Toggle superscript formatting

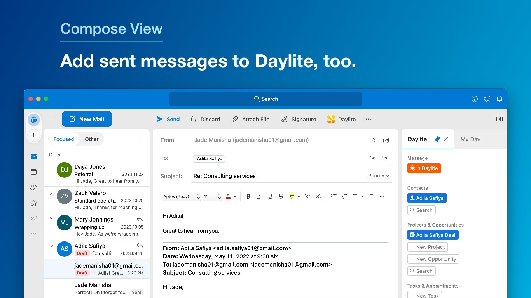[x=307, y=196]
